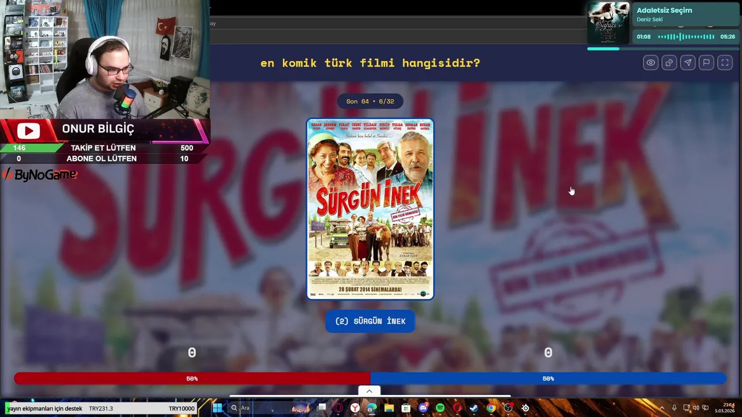Click the elapsed time 01:08 in the music widget

643,36
